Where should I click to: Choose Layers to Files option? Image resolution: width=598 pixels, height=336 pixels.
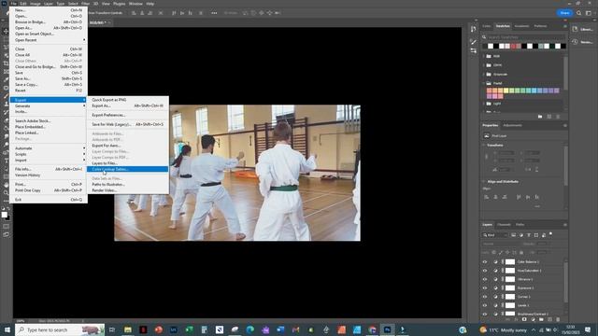pyautogui.click(x=127, y=163)
